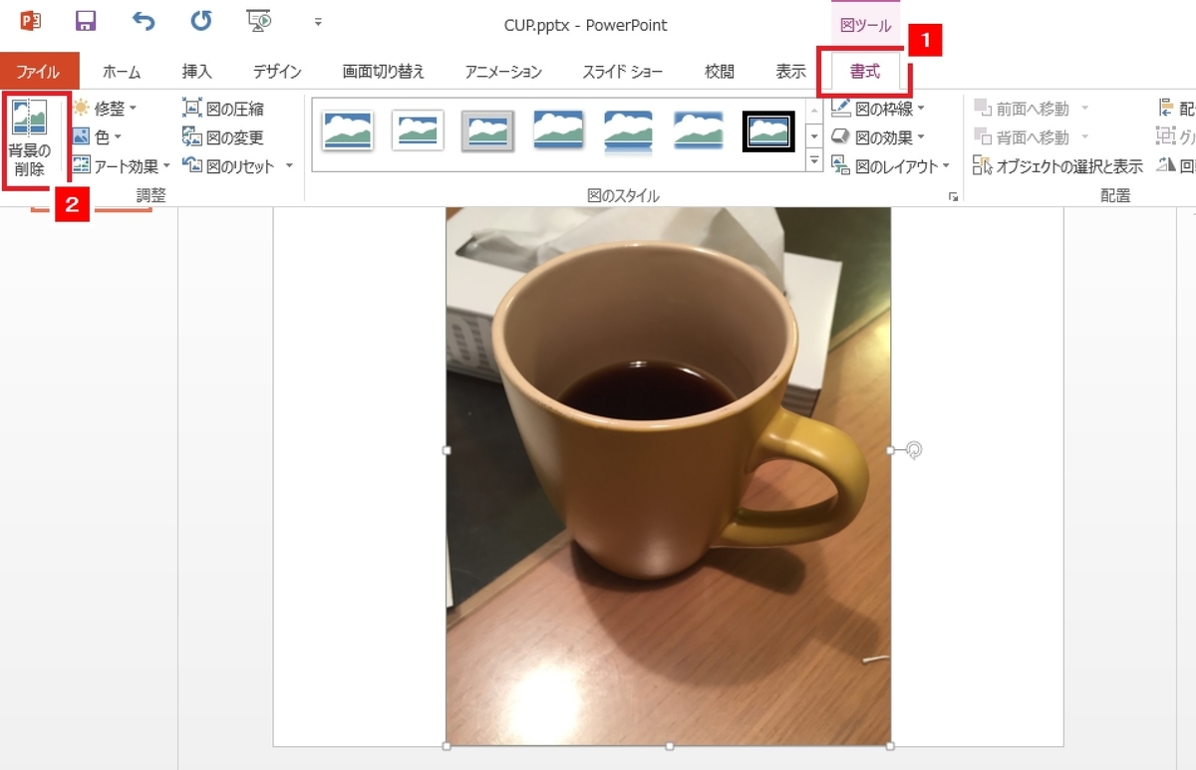This screenshot has width=1196, height=770.
Task: Click the Undo arrow button
Action: pos(141,22)
